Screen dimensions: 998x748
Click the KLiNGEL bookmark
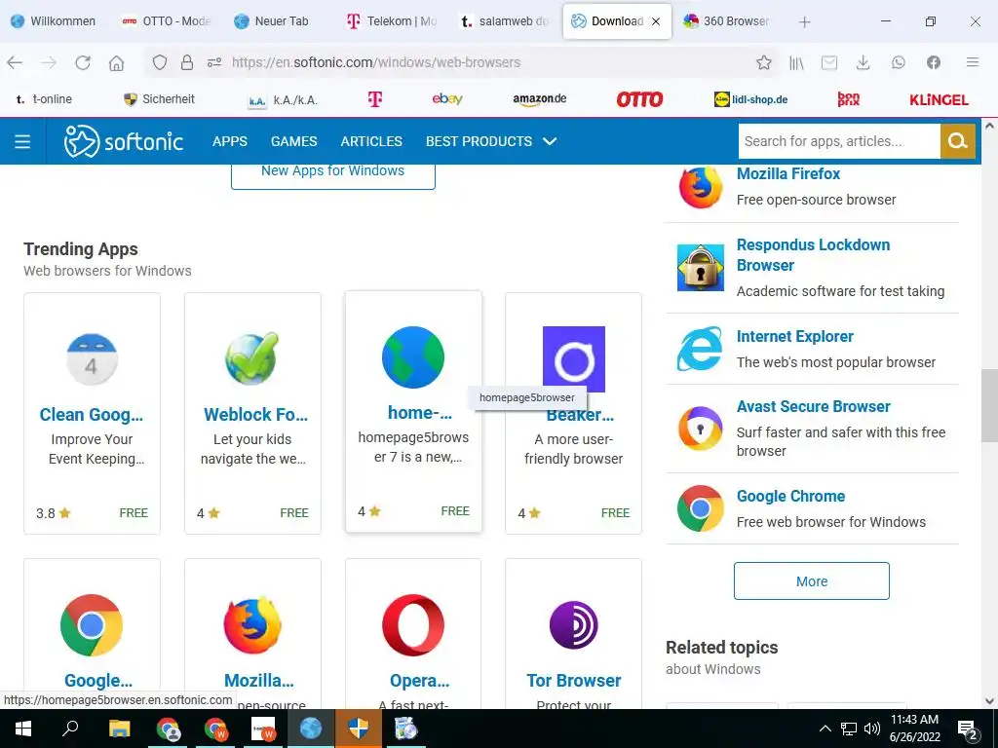[939, 100]
